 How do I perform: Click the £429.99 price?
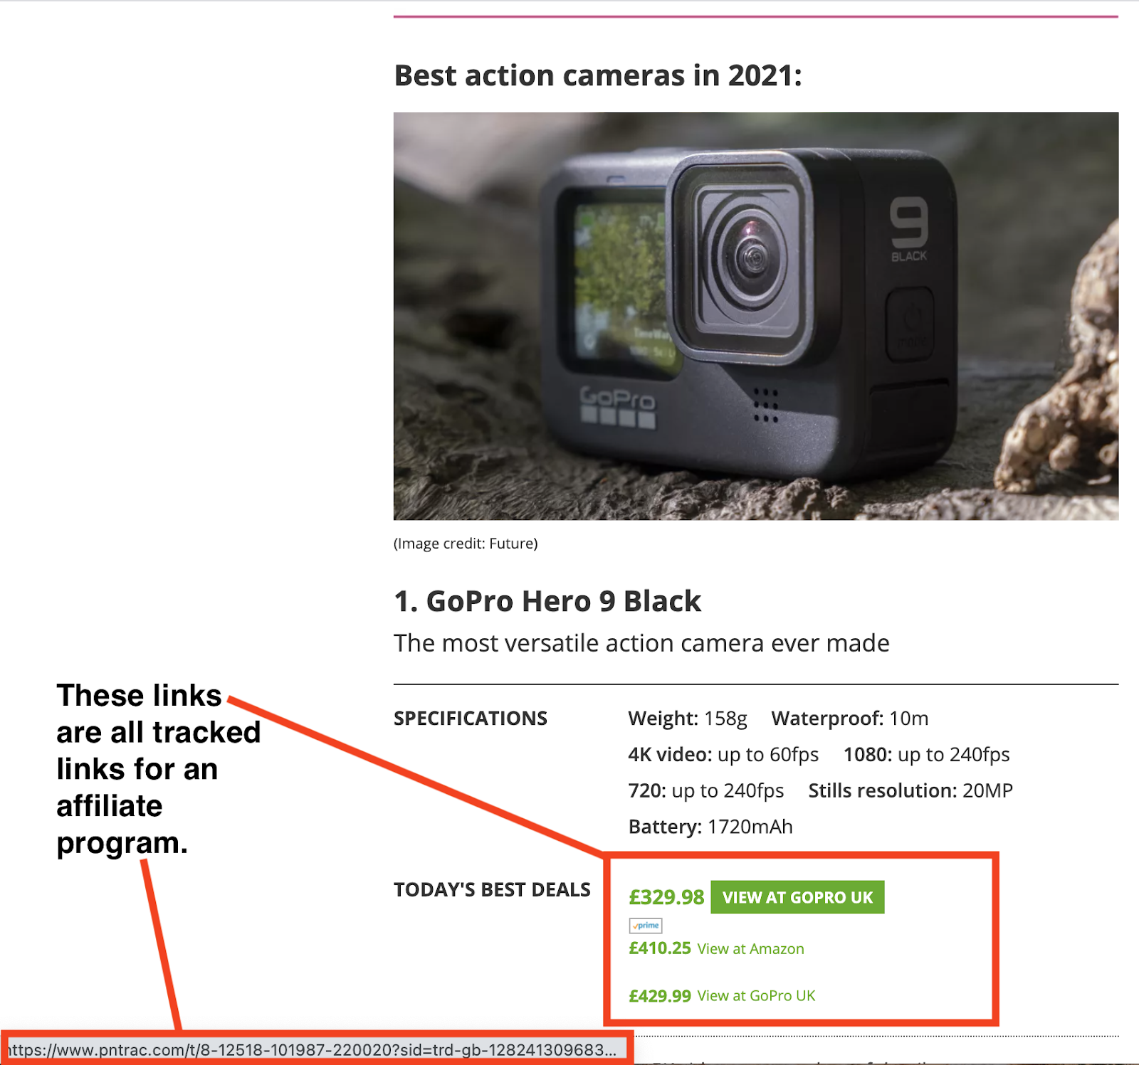pos(660,996)
